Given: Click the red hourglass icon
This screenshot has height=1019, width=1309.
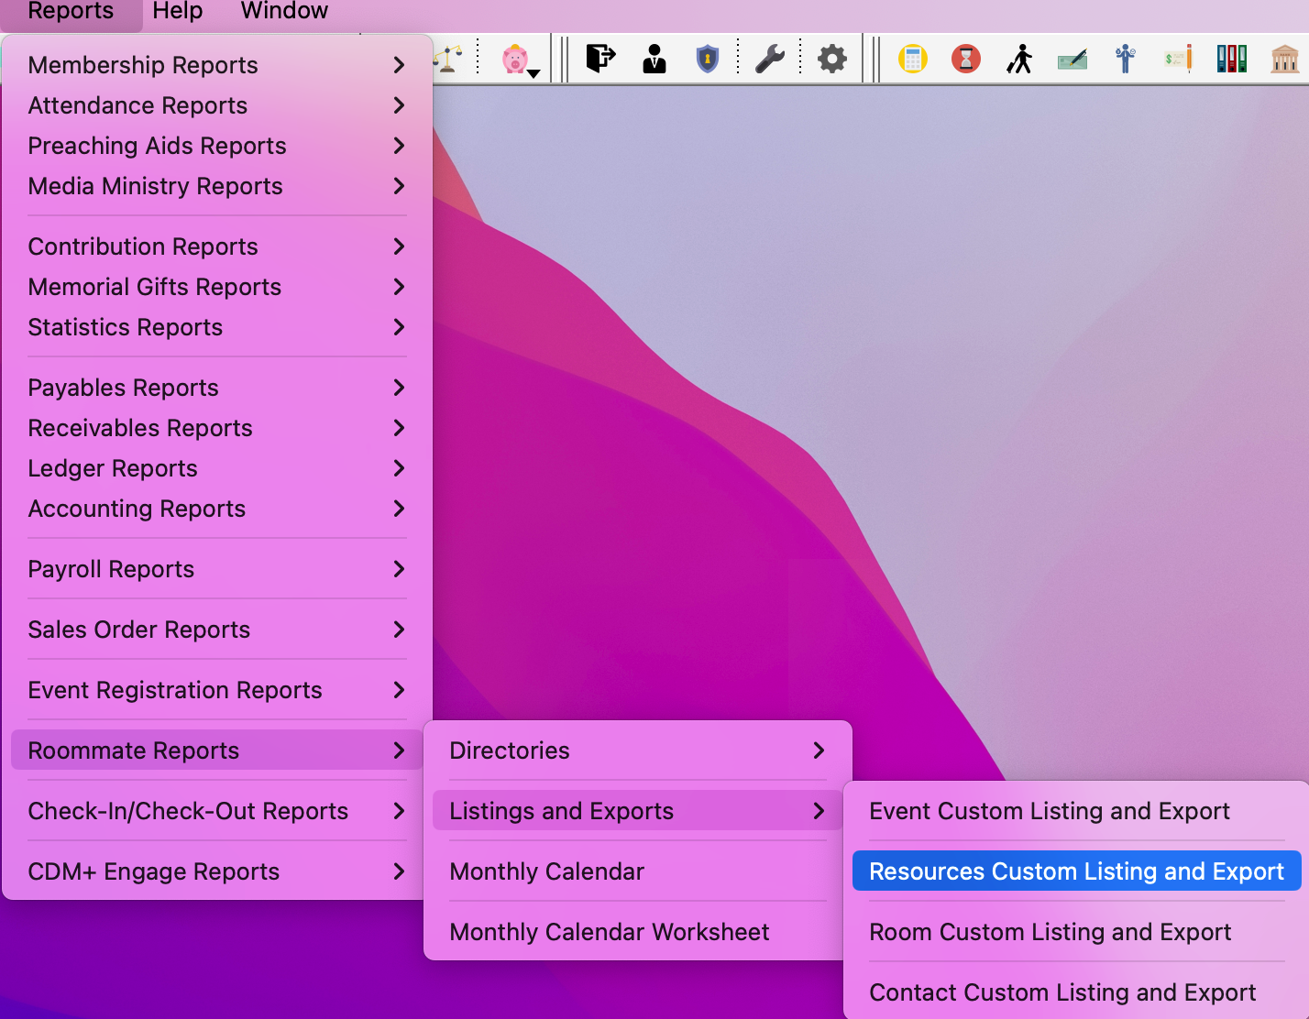Looking at the screenshot, I should pyautogui.click(x=965, y=60).
